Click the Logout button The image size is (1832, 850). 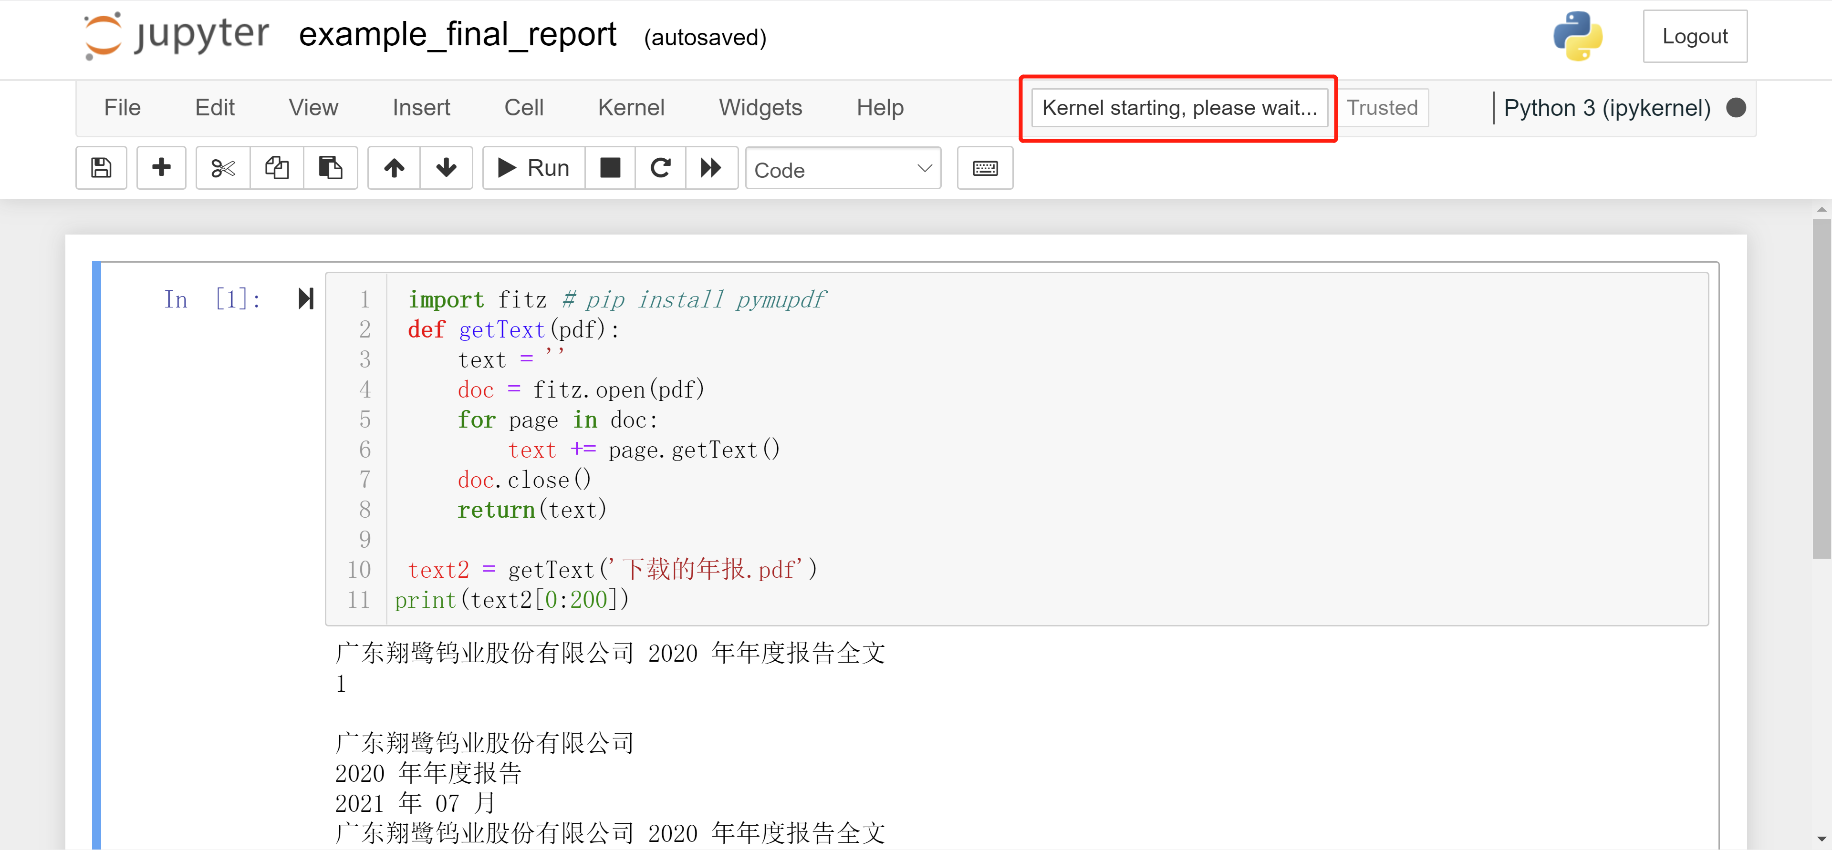coord(1695,36)
